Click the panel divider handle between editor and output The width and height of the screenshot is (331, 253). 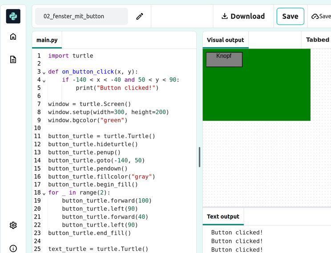pos(199,157)
